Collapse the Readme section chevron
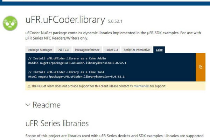Screen dimensions: 210x140 [x=28, y=105]
